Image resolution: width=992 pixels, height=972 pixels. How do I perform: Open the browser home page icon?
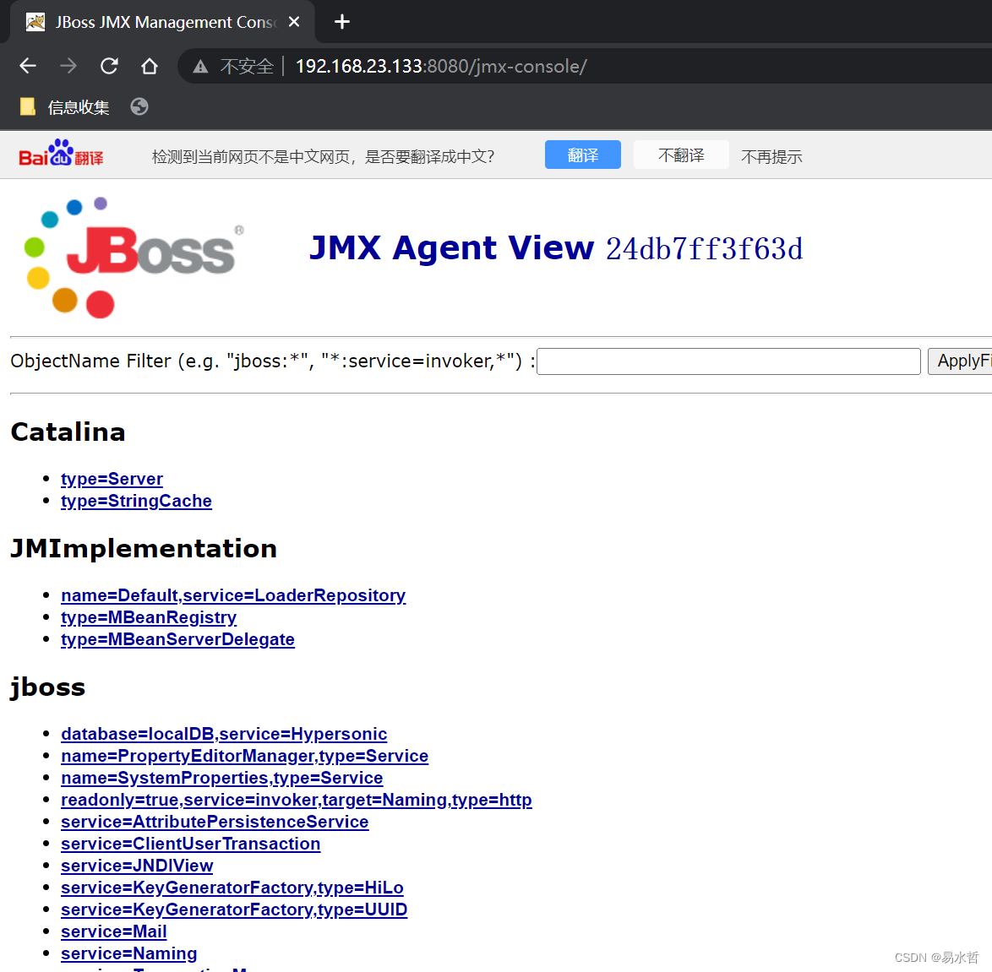coord(150,66)
